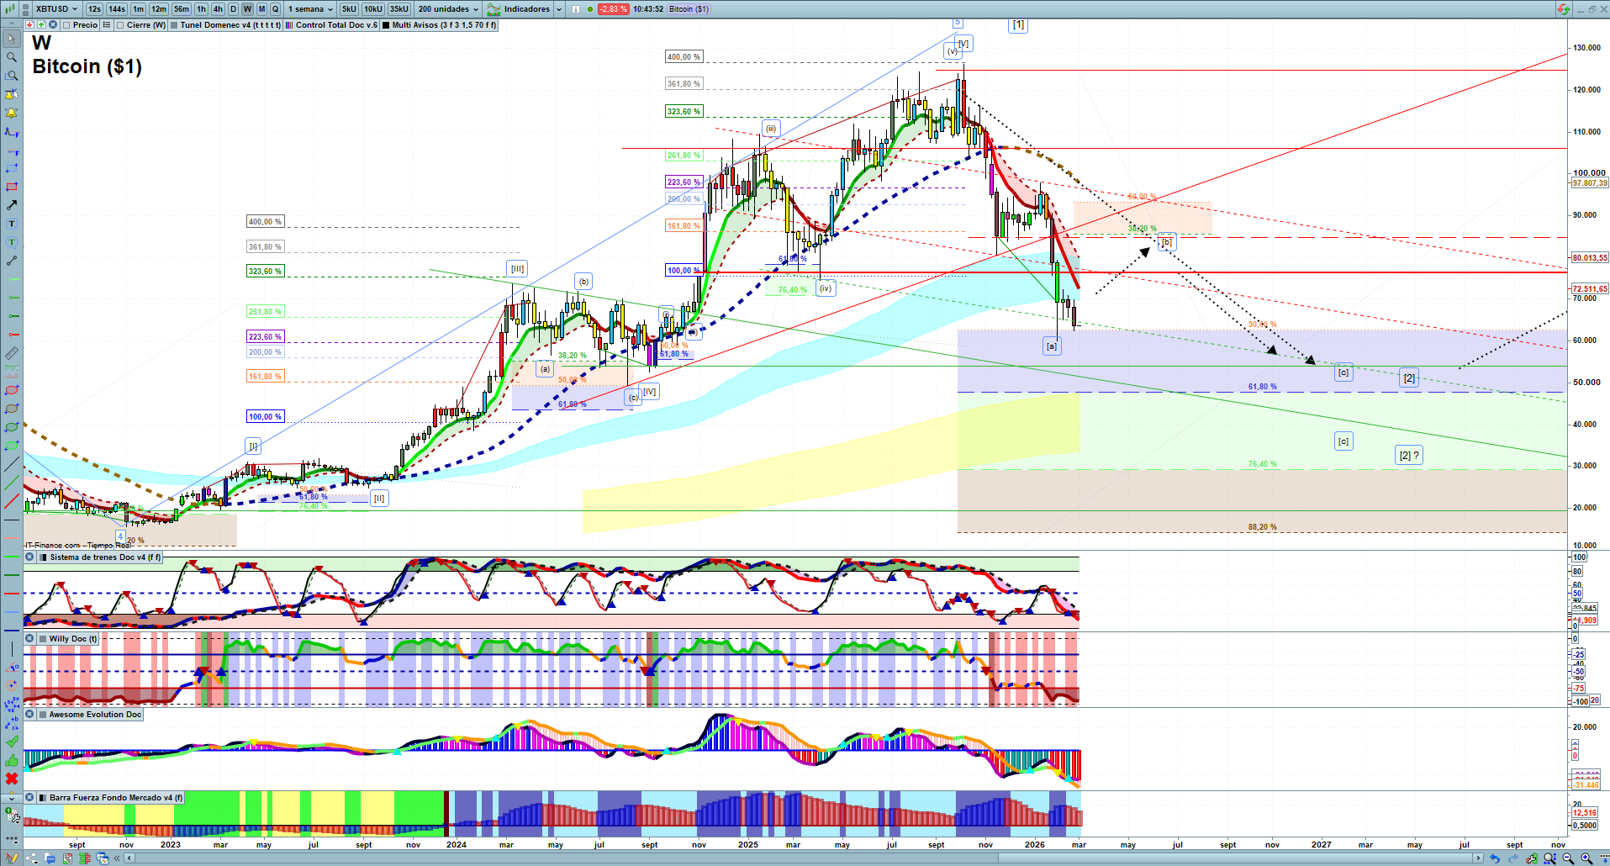
Task: Close the Barra Fuerza Fondo Mercado panel
Action: 29,798
